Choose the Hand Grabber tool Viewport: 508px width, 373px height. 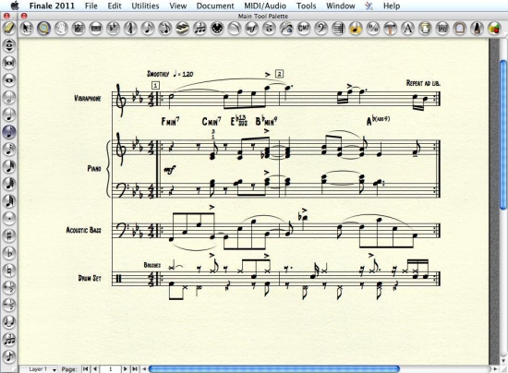(x=61, y=29)
